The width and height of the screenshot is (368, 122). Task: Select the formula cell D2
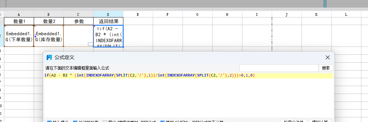tap(108, 36)
